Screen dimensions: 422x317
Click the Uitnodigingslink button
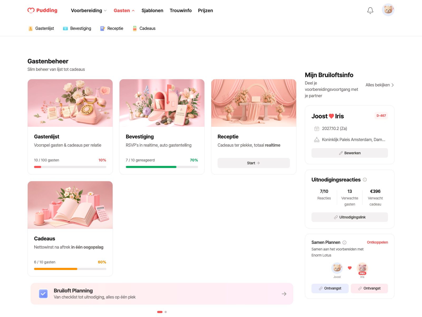350,217
